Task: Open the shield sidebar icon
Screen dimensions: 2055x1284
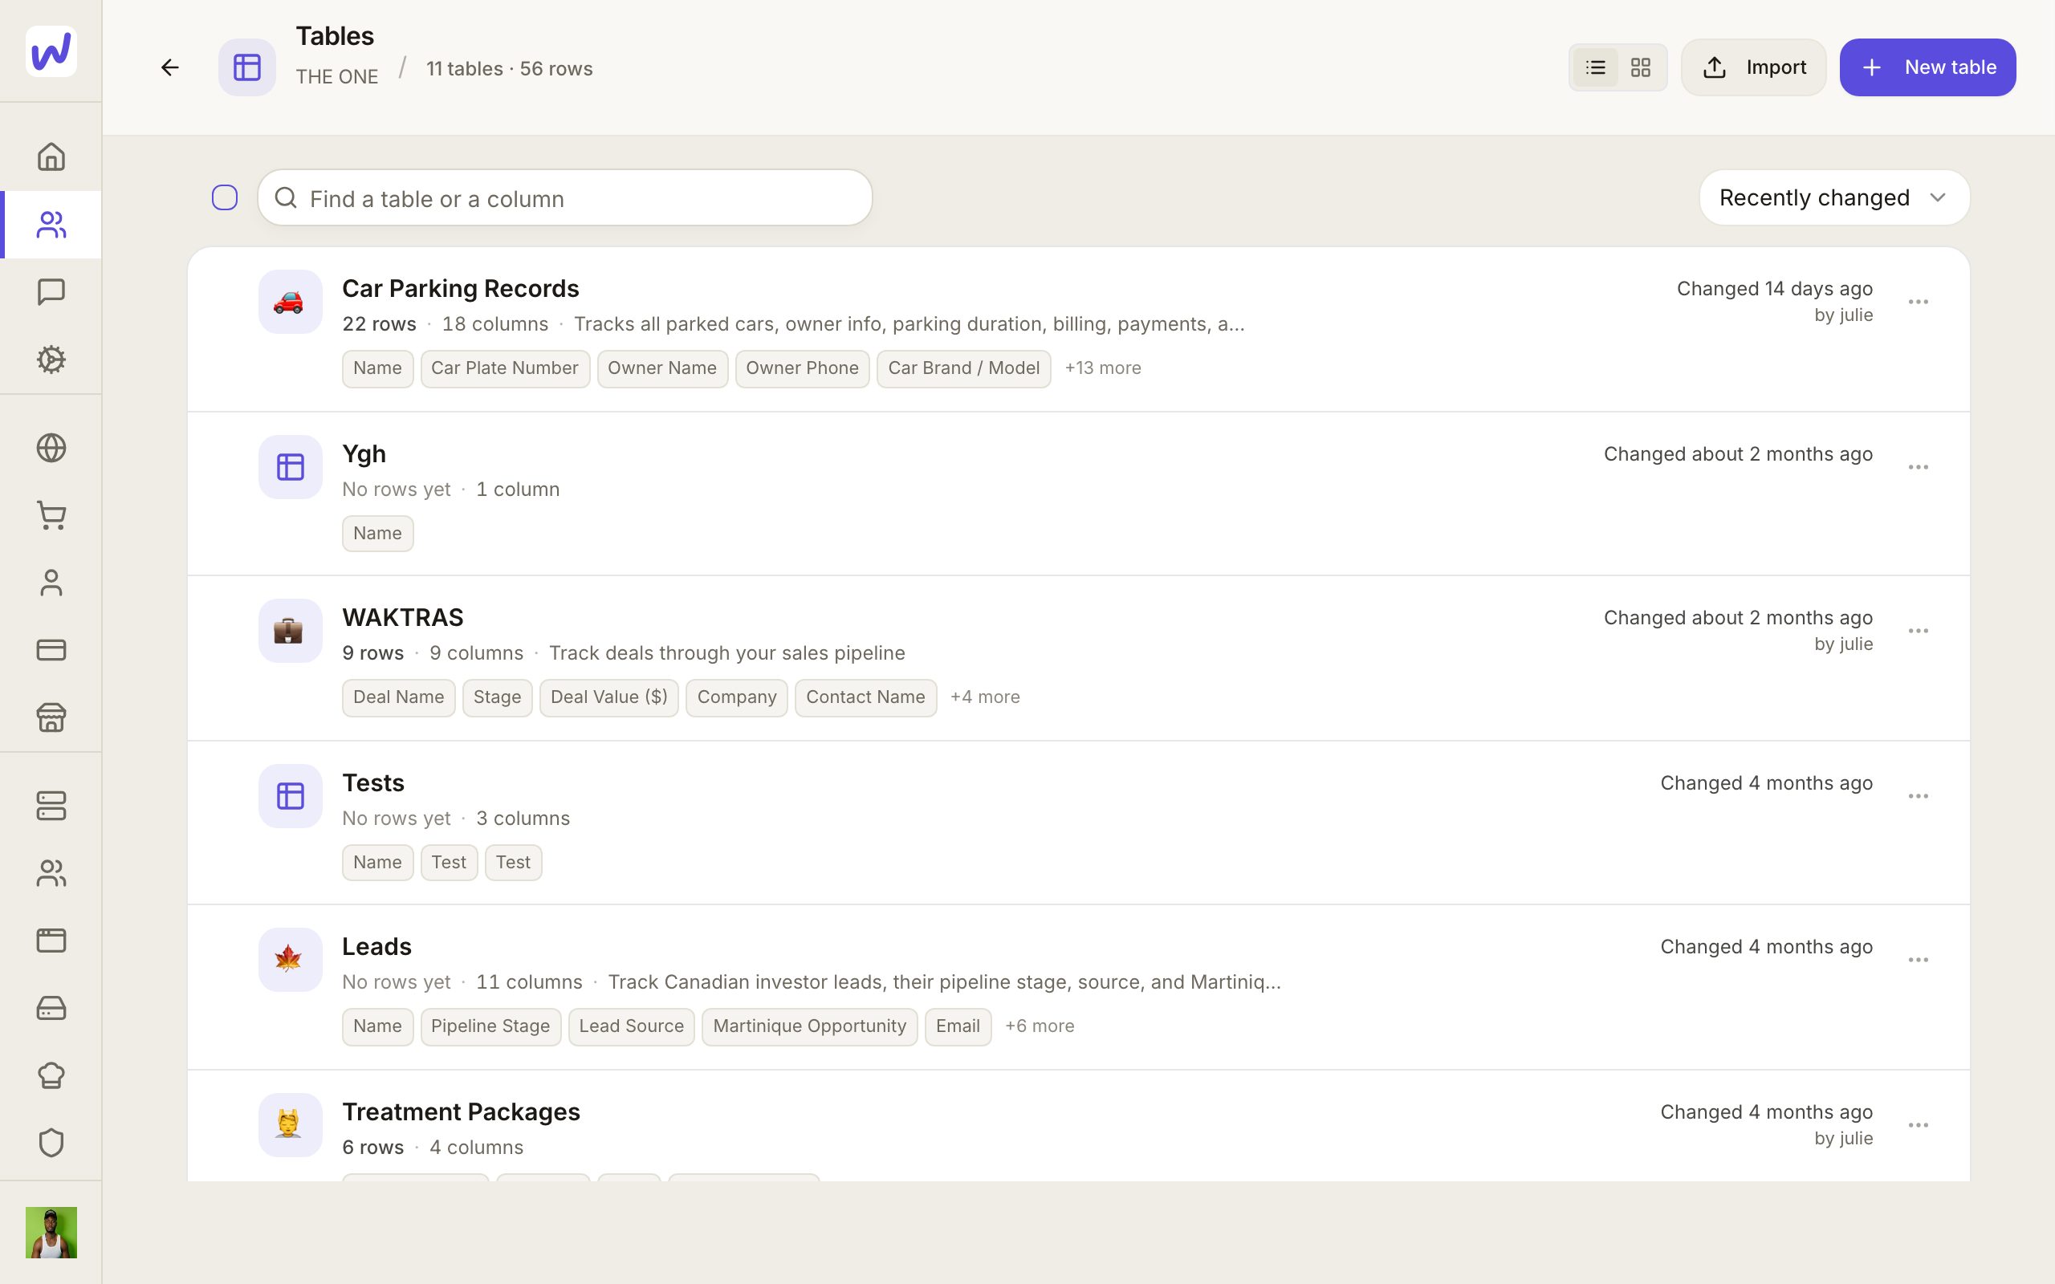Action: coord(51,1143)
